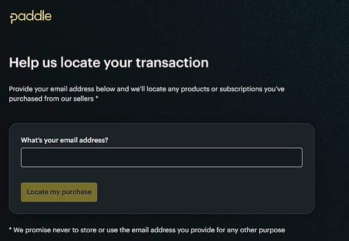This screenshot has width=349, height=241.
Task: Focus the email address input field
Action: (x=161, y=157)
